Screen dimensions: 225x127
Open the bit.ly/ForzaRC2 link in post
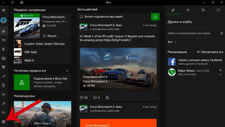118,40
